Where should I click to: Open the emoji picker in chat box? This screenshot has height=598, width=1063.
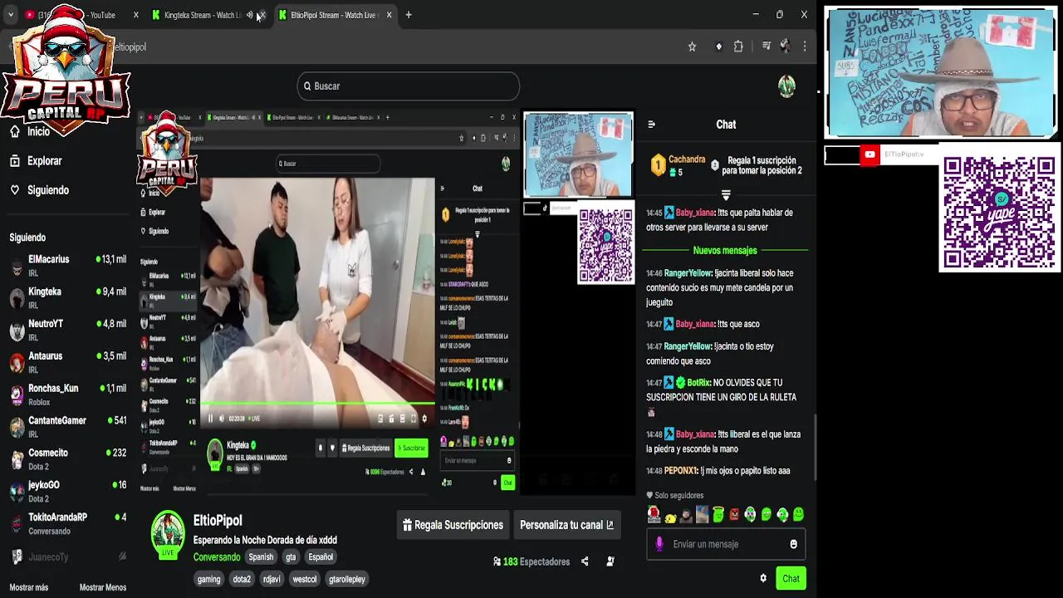793,545
